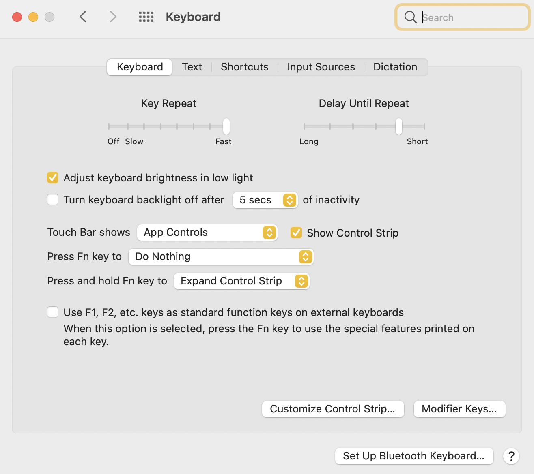Uncheck Show Control Strip
This screenshot has width=534, height=474.
coord(296,233)
